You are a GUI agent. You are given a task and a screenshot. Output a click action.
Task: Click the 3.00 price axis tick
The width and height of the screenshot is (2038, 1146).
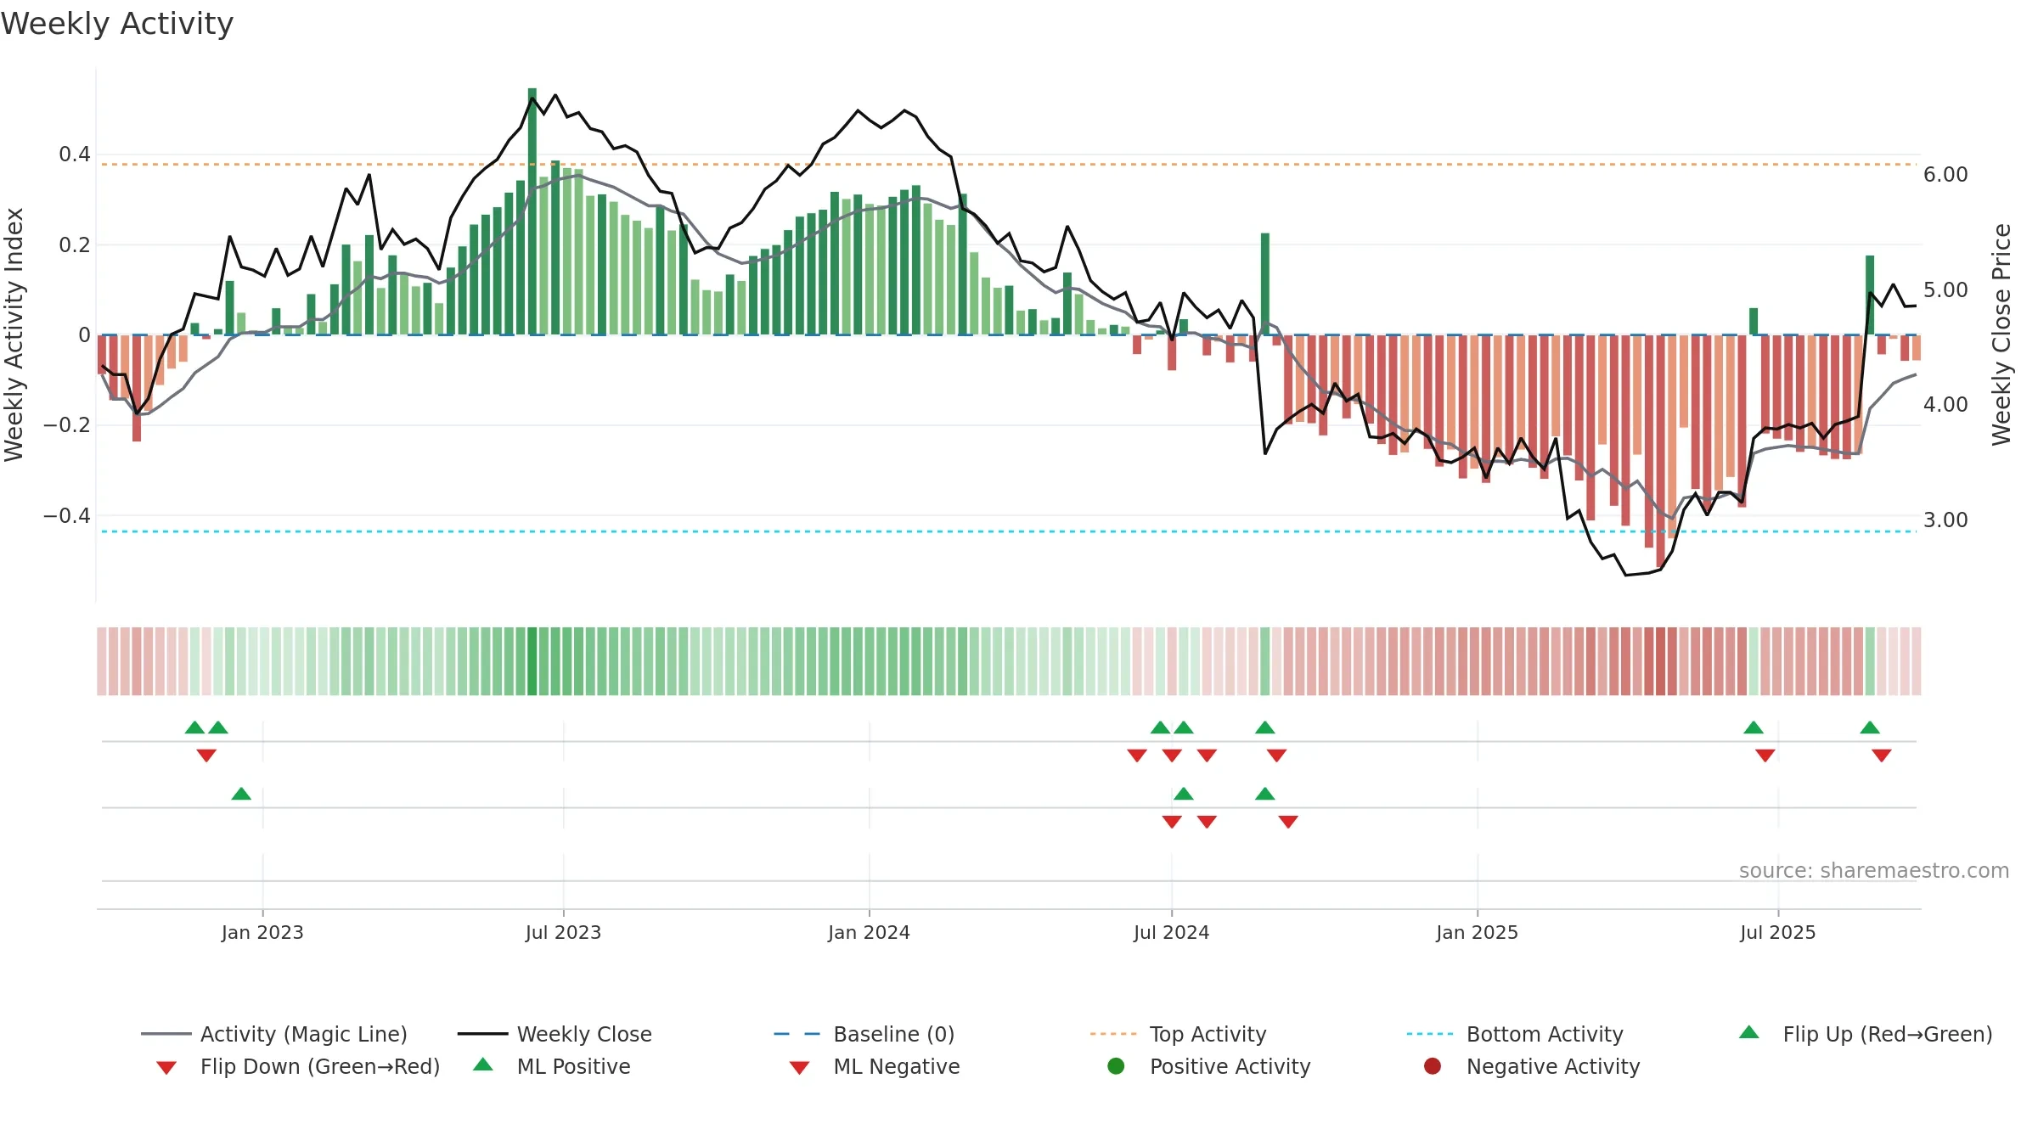coord(1945,520)
